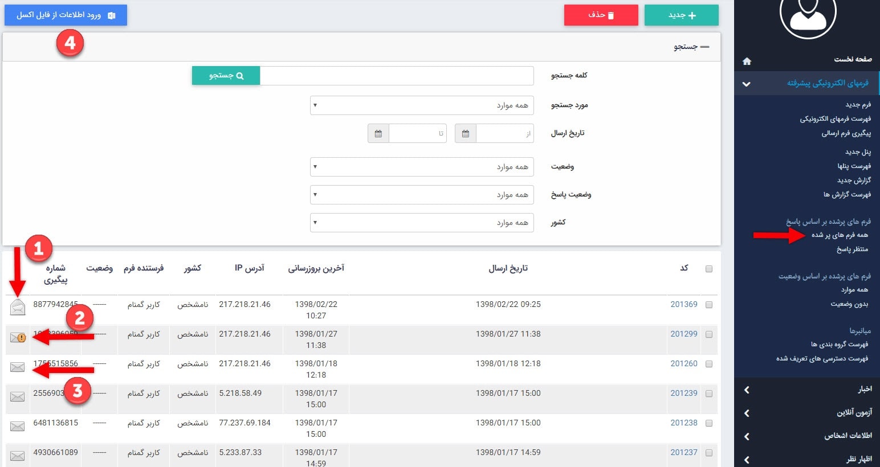The height and width of the screenshot is (467, 880).
Task: Click the home icon in the sidebar
Action: coord(747,61)
